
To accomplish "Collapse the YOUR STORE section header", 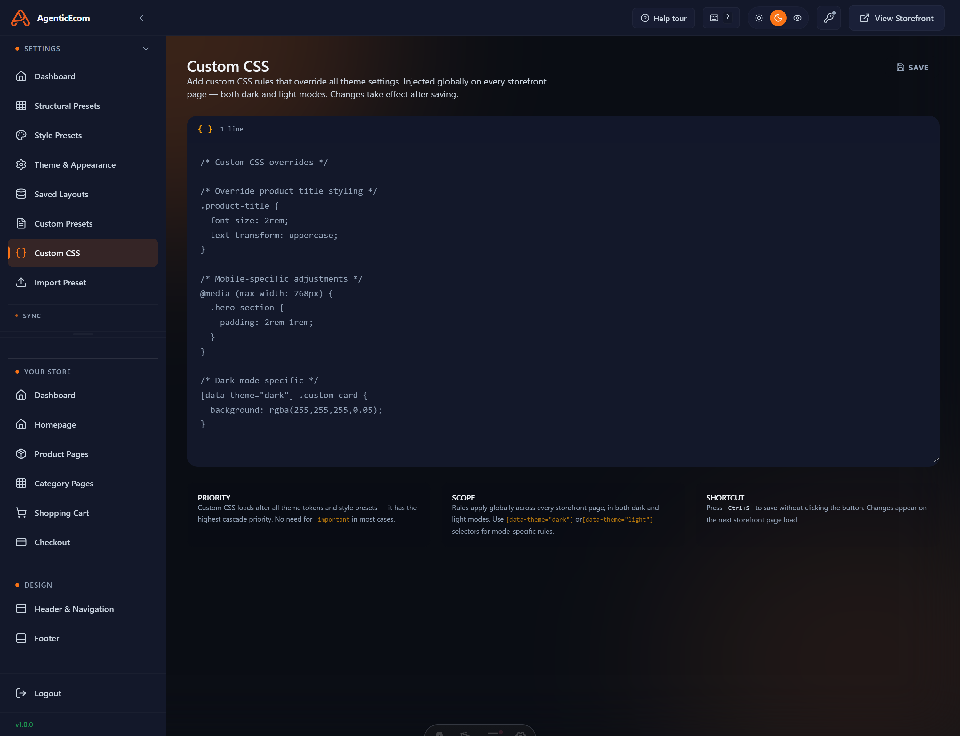I will point(47,372).
